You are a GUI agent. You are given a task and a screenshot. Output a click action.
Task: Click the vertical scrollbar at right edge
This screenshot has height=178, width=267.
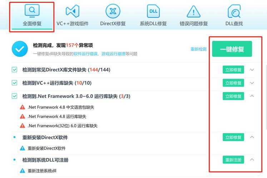266,96
